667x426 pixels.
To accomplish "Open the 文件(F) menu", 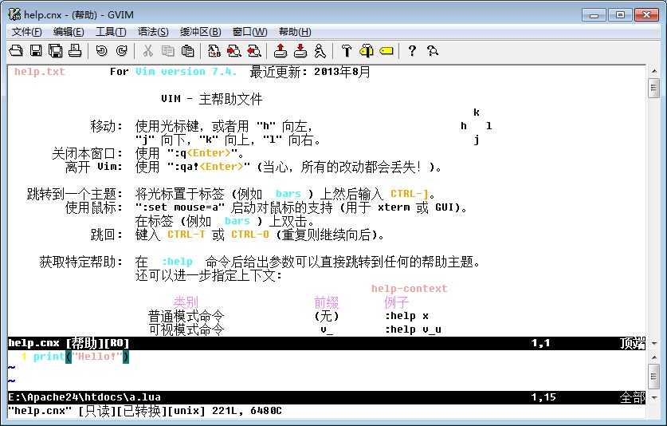I will point(26,32).
